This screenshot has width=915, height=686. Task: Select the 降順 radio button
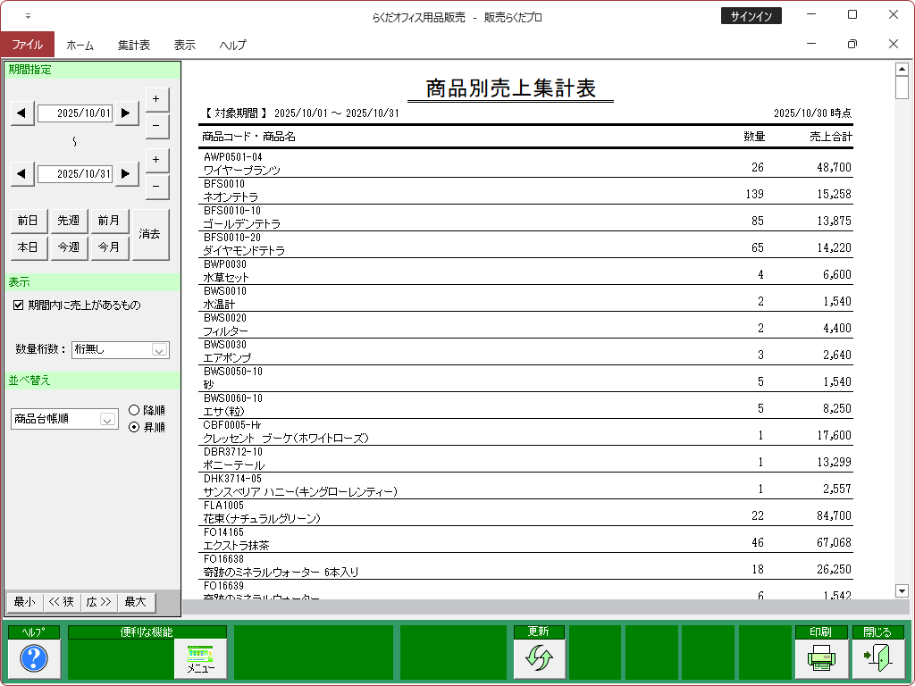tap(134, 410)
